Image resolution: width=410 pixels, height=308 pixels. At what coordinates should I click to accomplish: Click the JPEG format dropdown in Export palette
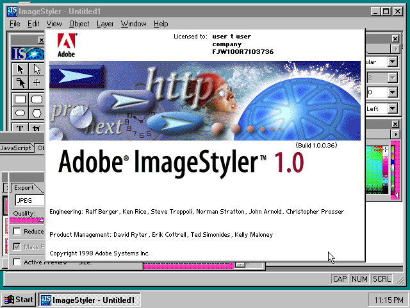(x=30, y=200)
